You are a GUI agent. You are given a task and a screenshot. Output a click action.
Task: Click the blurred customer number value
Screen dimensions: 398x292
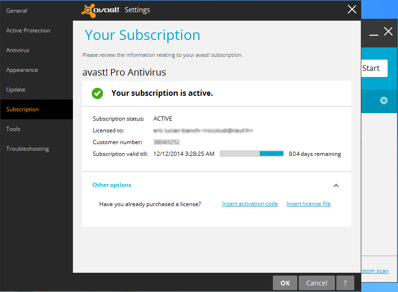coord(167,142)
